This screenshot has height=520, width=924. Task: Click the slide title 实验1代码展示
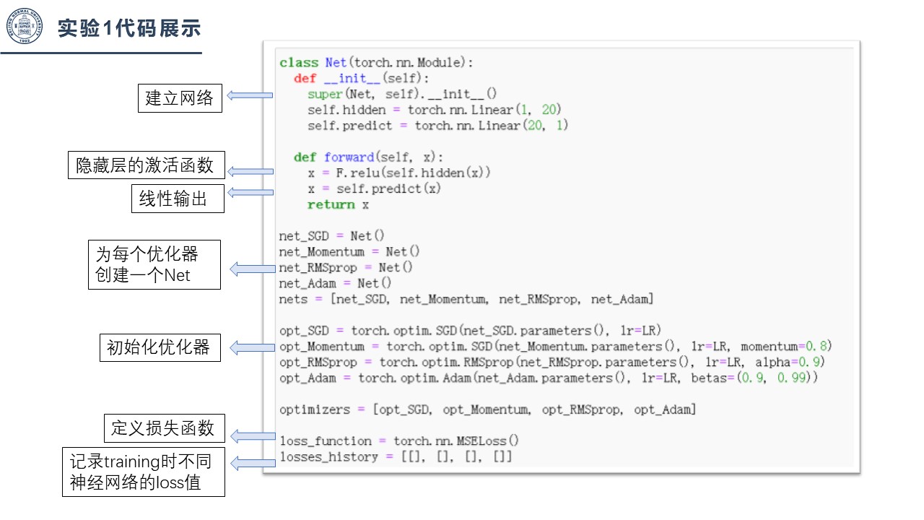[x=129, y=29]
